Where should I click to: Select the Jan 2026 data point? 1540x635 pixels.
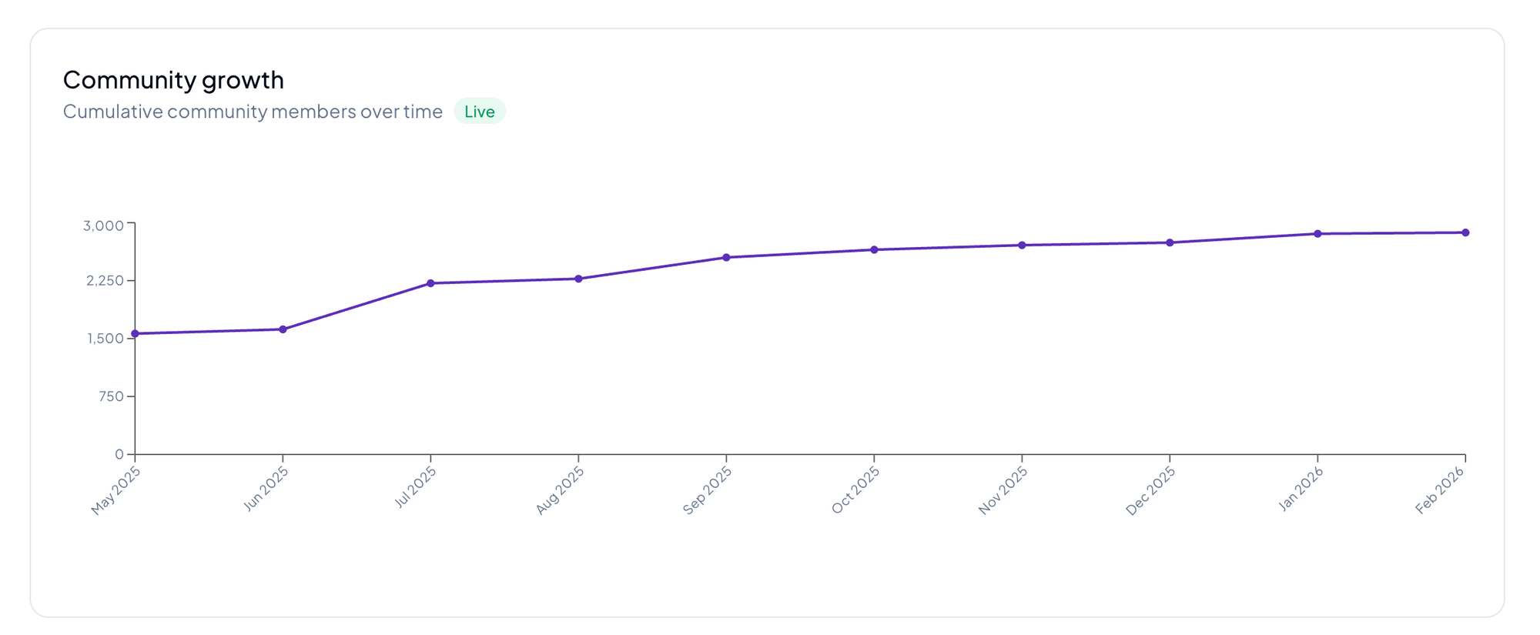(1317, 234)
